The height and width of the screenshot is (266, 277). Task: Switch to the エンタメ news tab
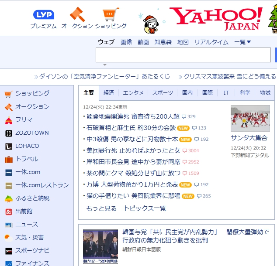[x=133, y=93]
